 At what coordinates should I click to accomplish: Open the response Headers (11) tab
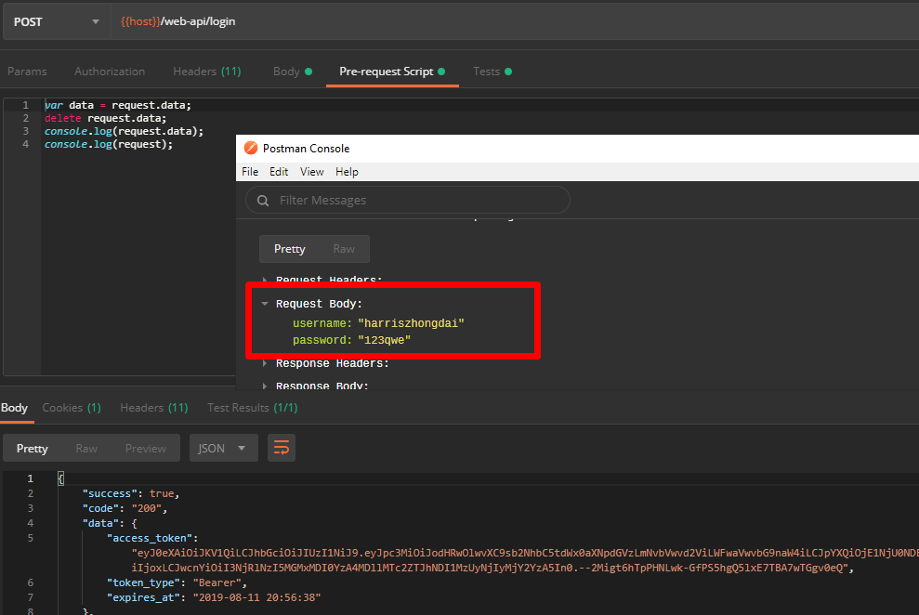tap(154, 408)
